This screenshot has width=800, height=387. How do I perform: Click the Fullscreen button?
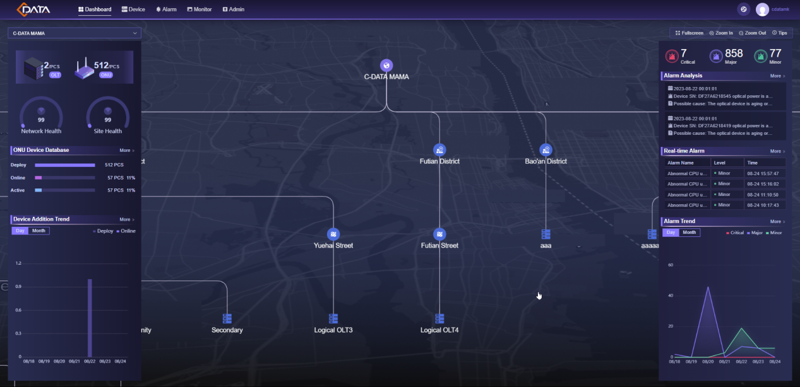click(x=690, y=33)
